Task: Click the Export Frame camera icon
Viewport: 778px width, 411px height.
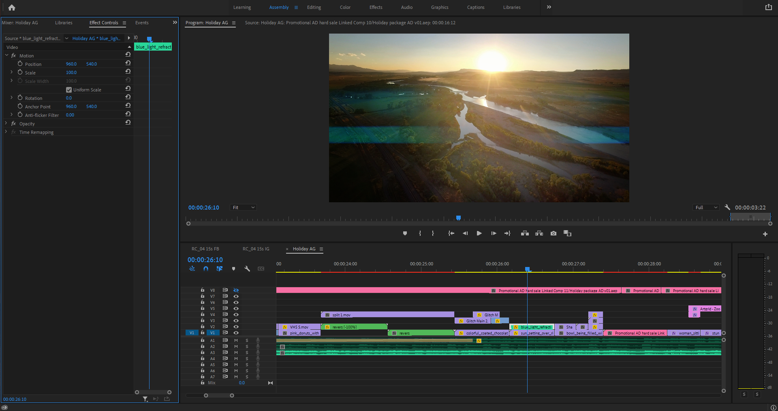Action: 553,233
